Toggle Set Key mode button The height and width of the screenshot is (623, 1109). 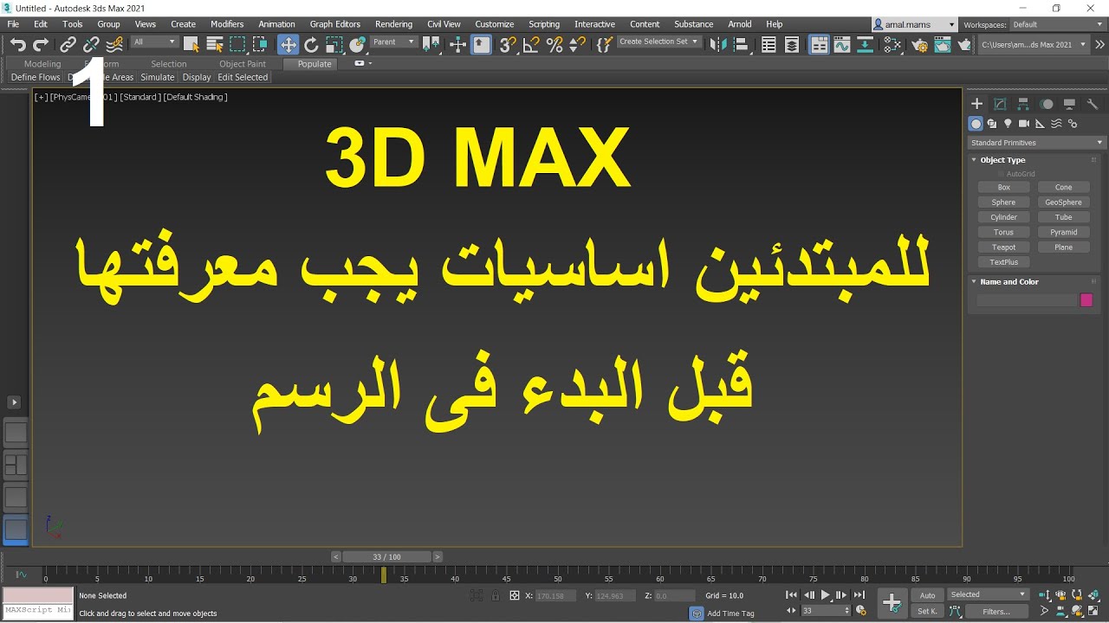click(927, 611)
